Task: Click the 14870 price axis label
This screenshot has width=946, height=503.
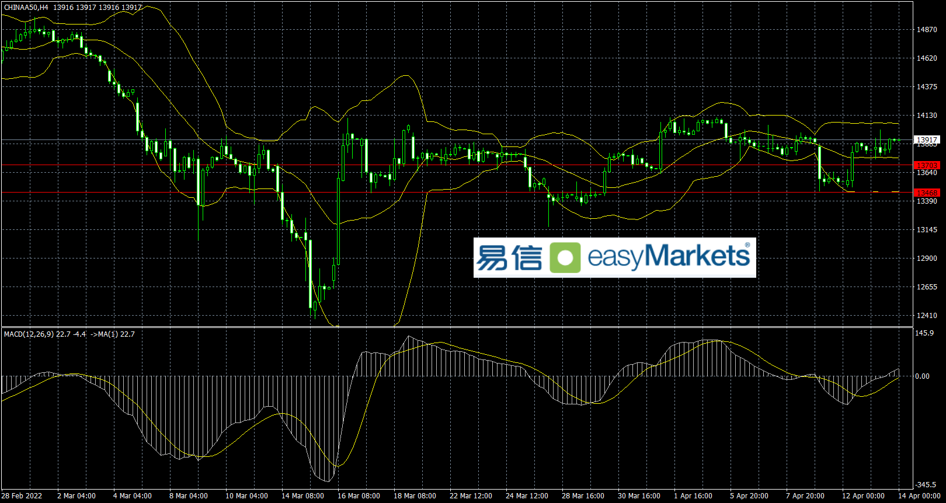Action: [927, 30]
